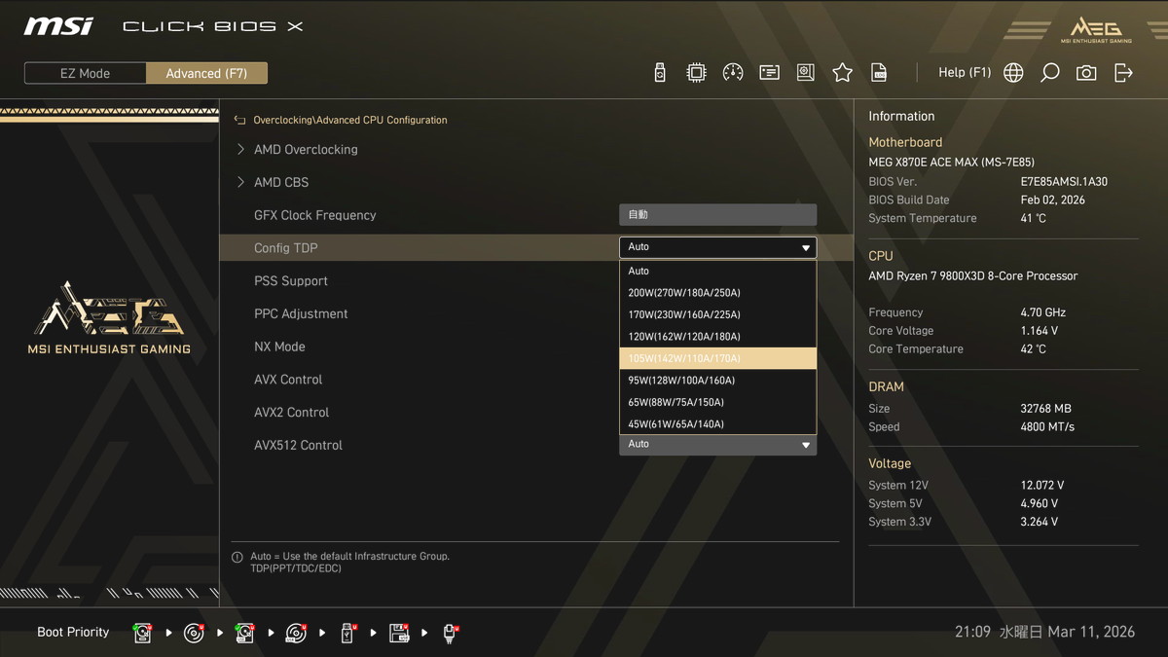The height and width of the screenshot is (657, 1168).
Task: Open the AVX512 Control dropdown
Action: (717, 445)
